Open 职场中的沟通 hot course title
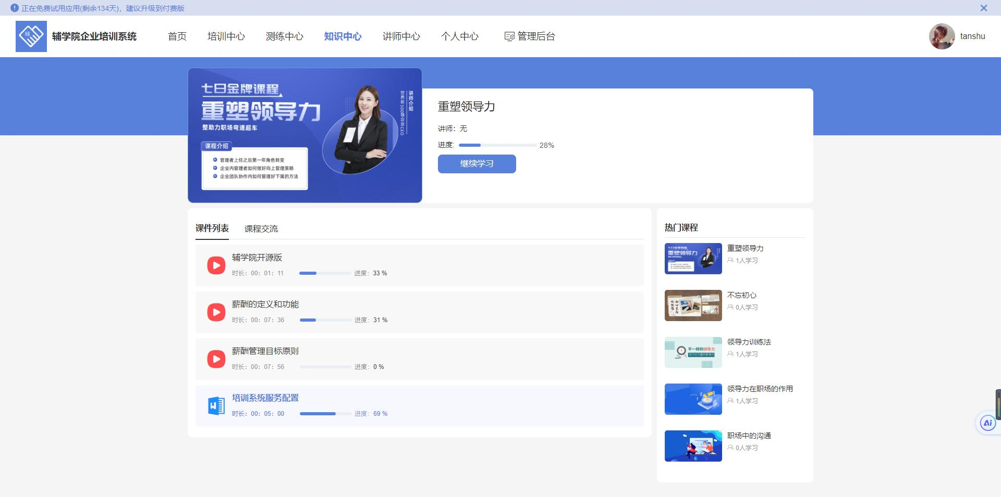 749,436
